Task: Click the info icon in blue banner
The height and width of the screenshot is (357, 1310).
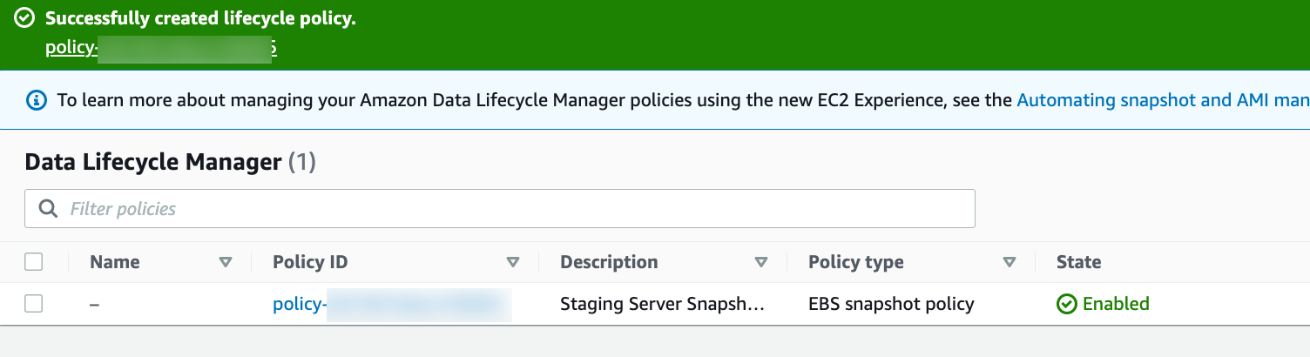Action: click(36, 100)
